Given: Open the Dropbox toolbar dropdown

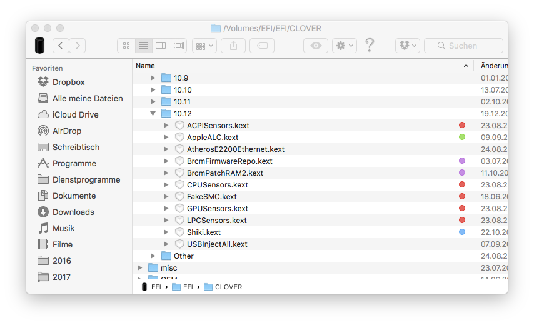Looking at the screenshot, I should click(x=408, y=46).
